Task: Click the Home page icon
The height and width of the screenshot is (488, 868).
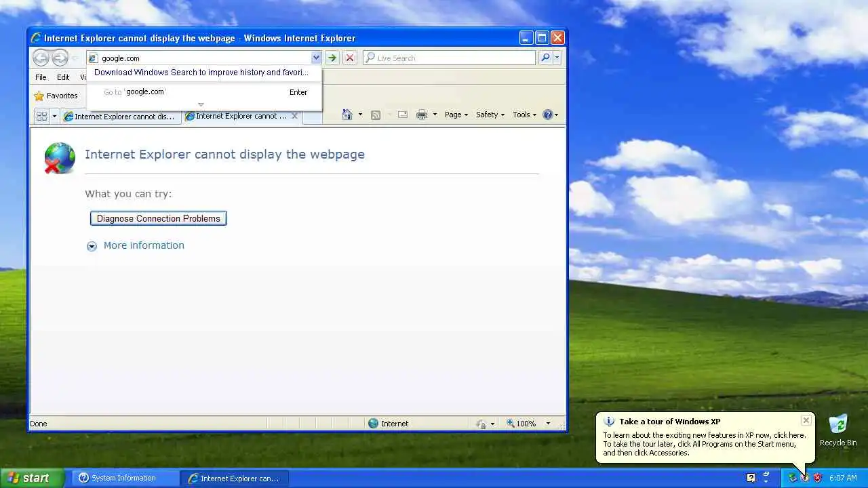Action: (x=347, y=115)
